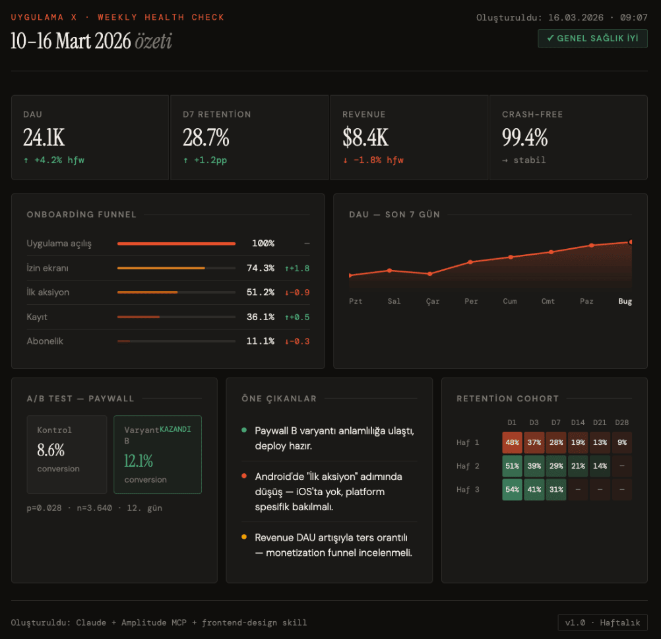This screenshot has height=639, width=661.
Task: Click the Revenue red down-arrow trend indicator
Action: click(x=345, y=160)
